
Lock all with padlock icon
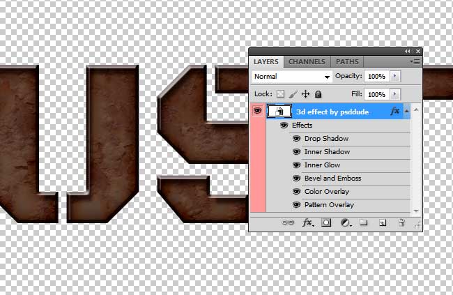(318, 94)
